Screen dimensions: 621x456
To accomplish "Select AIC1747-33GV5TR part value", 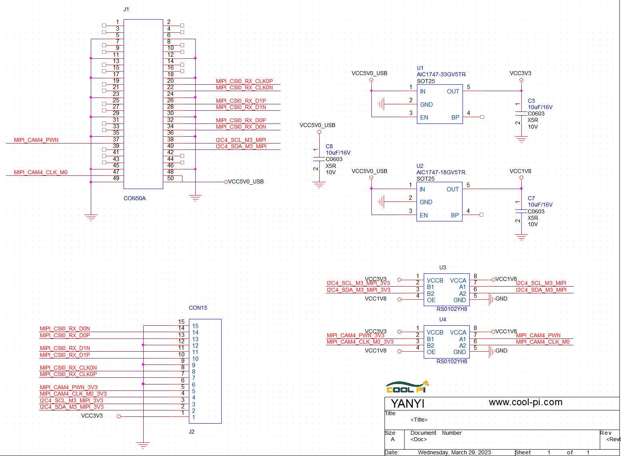I will pyautogui.click(x=441, y=74).
